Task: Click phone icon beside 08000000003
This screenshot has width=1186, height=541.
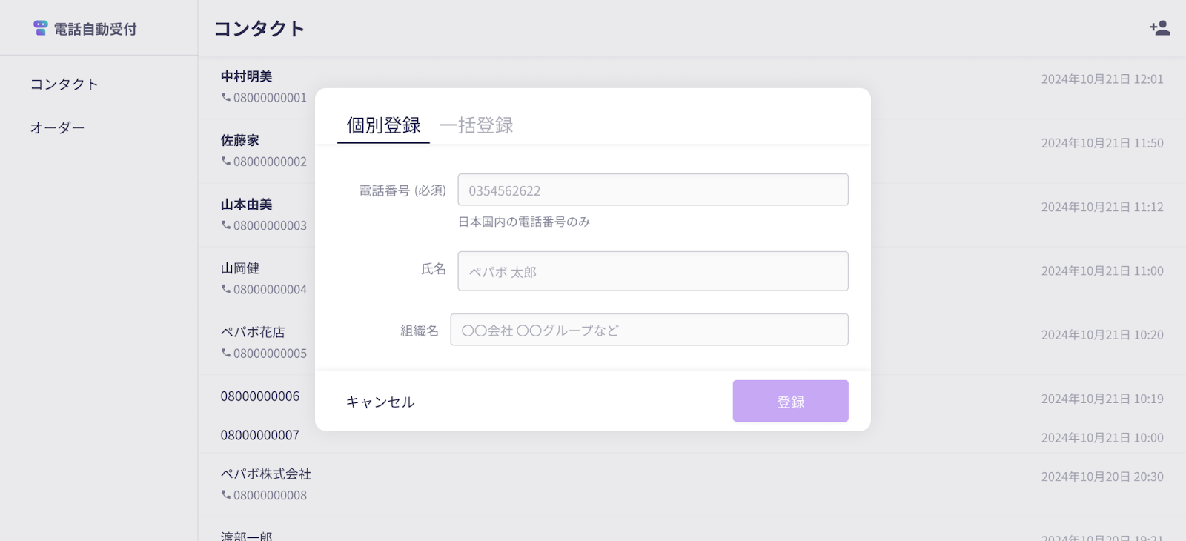Action: [x=226, y=225]
